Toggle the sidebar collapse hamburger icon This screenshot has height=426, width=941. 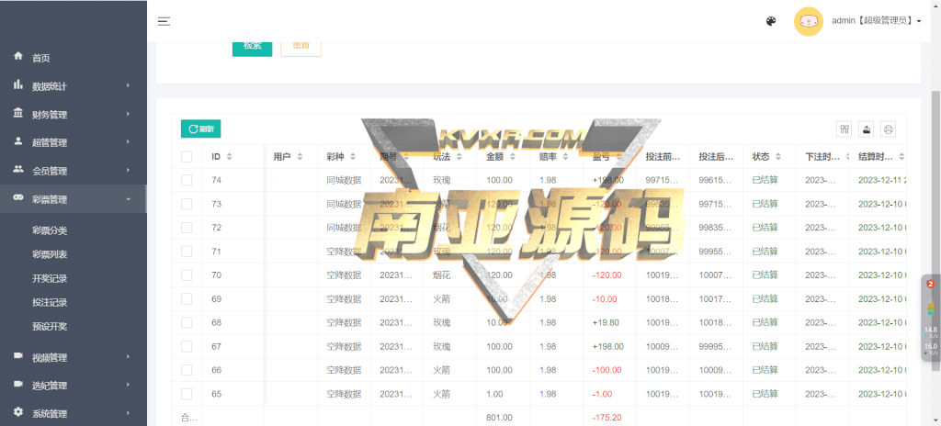[x=164, y=21]
